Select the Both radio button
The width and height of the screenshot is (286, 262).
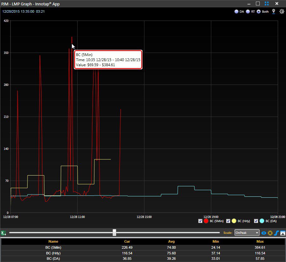tap(259, 11)
